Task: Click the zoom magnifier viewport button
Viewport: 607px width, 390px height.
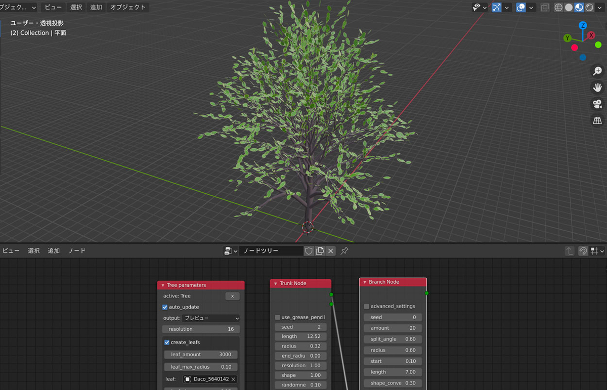Action: 597,71
